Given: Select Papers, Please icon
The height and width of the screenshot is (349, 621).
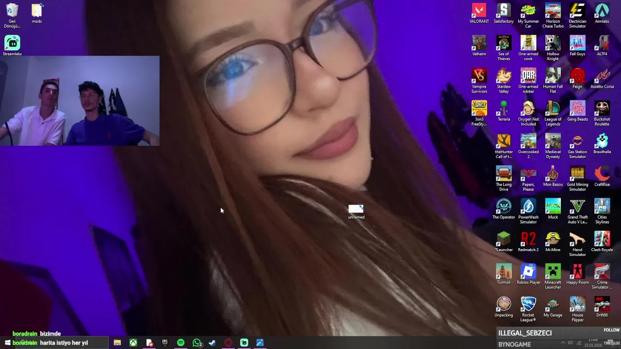Looking at the screenshot, I should [x=528, y=178].
